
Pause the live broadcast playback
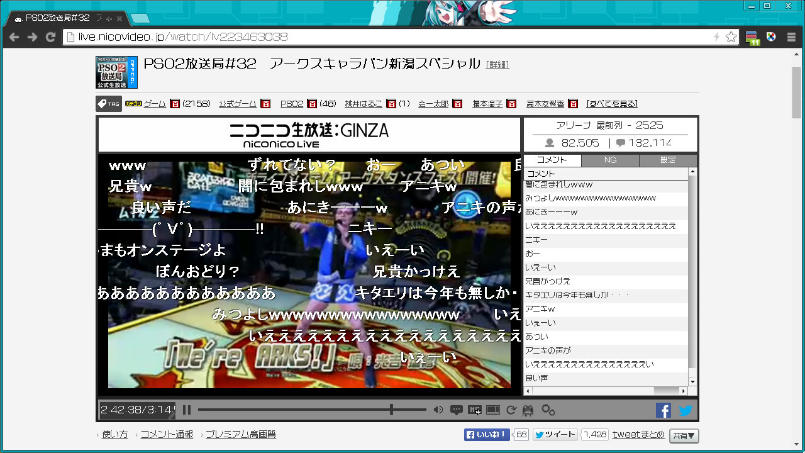(187, 410)
